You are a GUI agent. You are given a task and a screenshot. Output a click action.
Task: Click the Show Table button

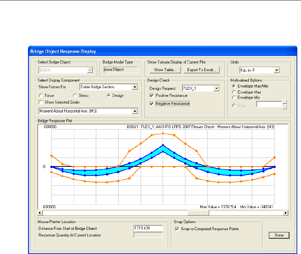tap(165, 70)
